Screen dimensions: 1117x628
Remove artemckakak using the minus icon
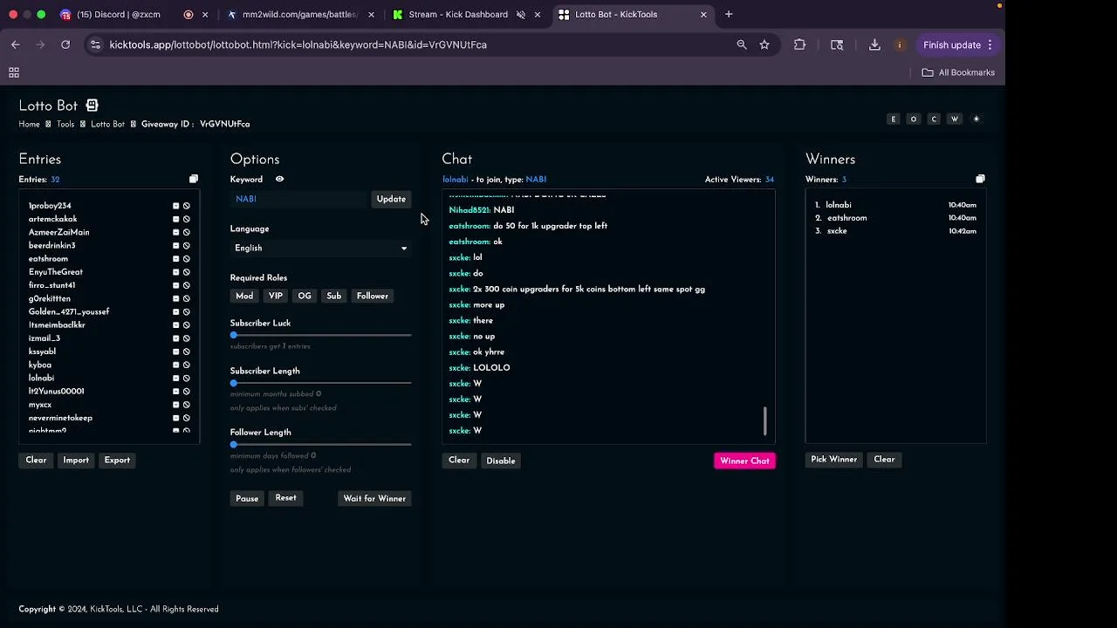pos(175,219)
